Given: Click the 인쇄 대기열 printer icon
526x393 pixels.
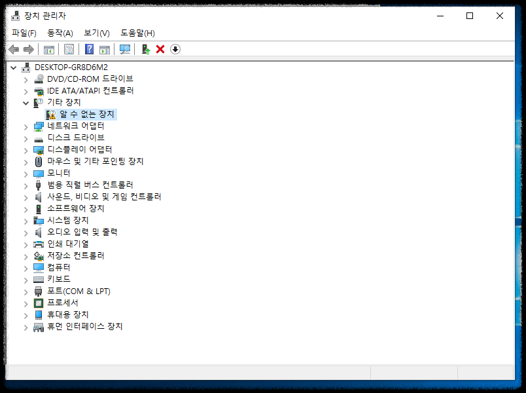Looking at the screenshot, I should point(39,244).
